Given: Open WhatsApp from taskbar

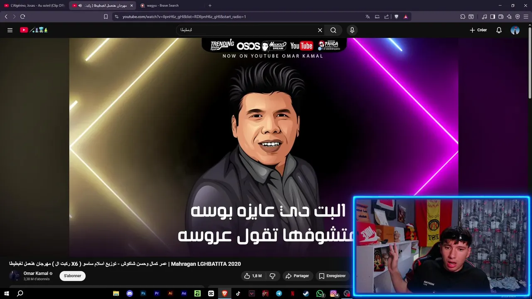Looking at the screenshot, I should 320,294.
